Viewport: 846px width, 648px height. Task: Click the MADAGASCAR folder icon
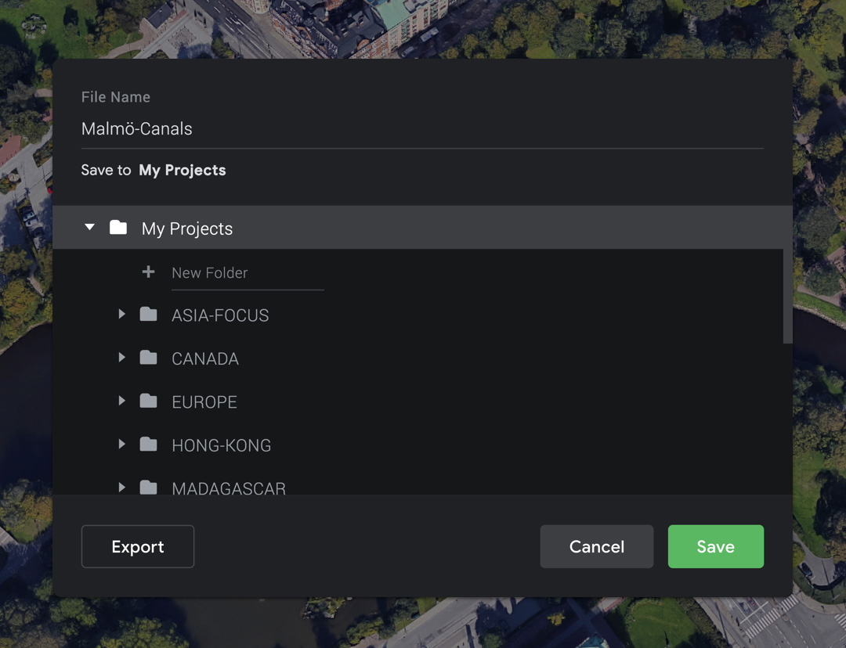148,488
